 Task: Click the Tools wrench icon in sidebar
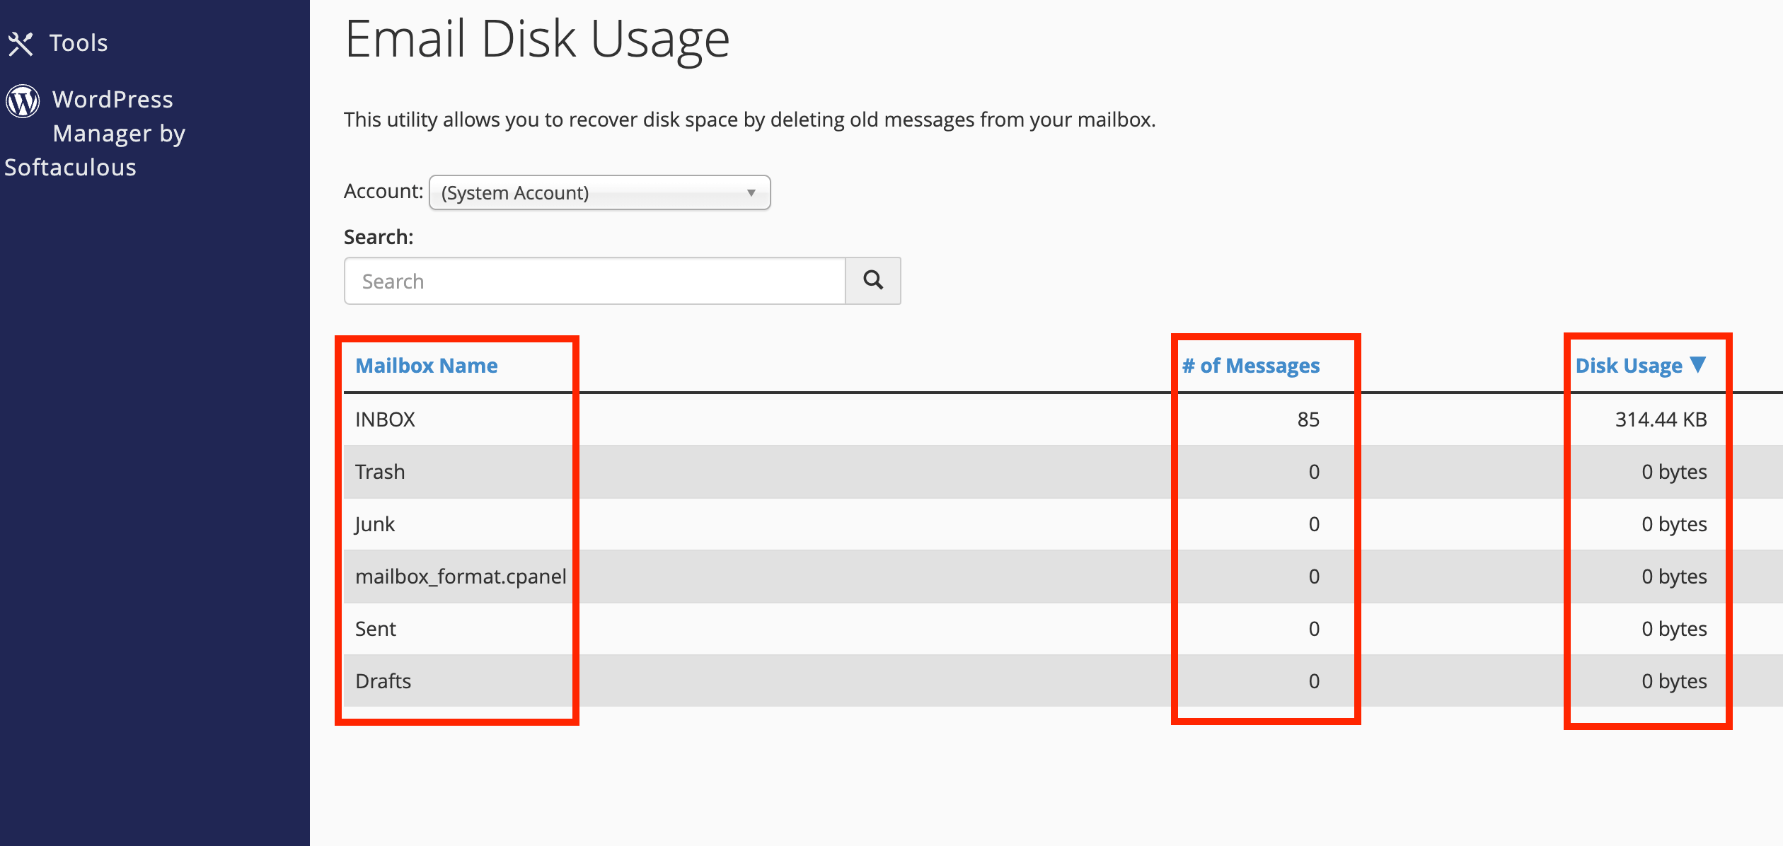[x=21, y=44]
